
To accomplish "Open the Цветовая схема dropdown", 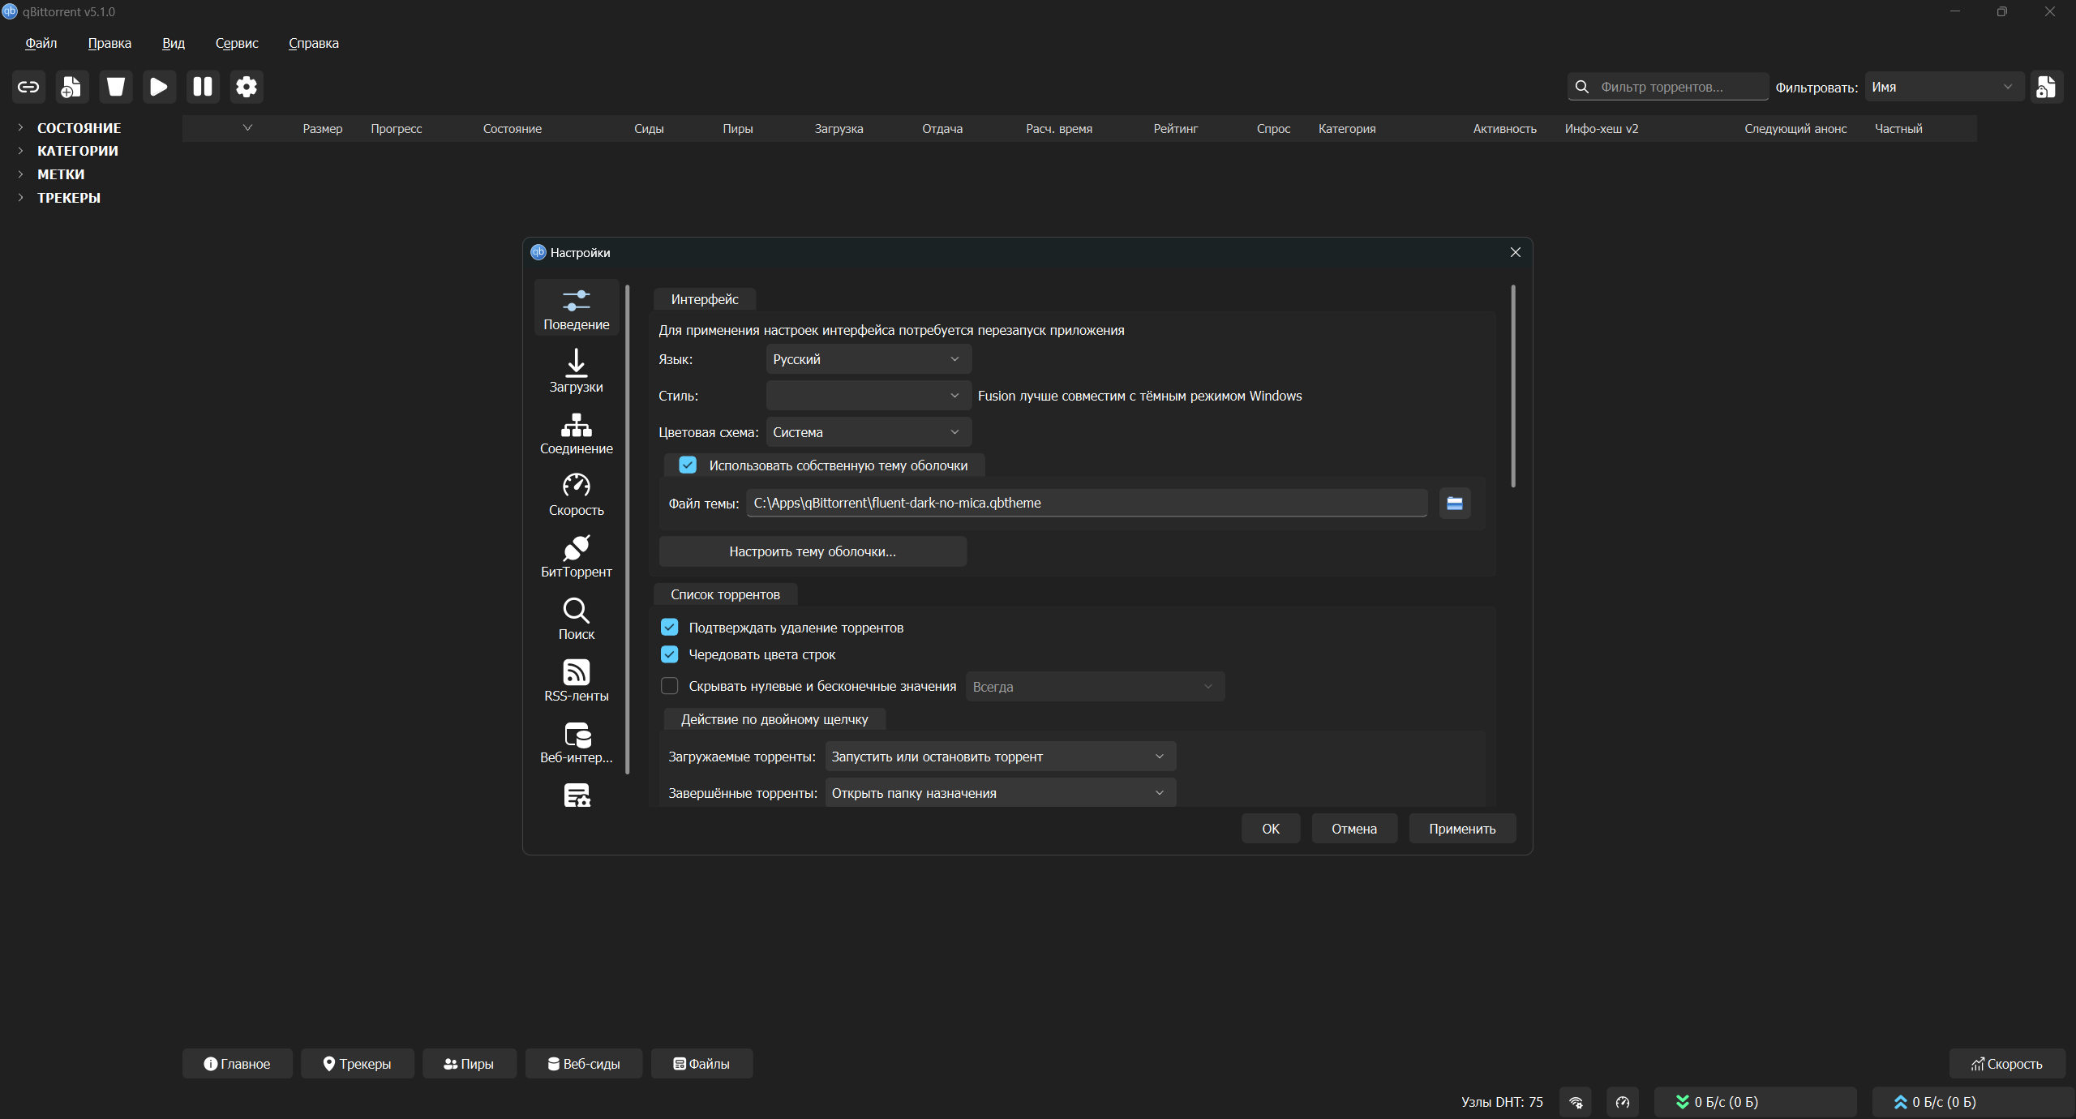I will [x=868, y=432].
